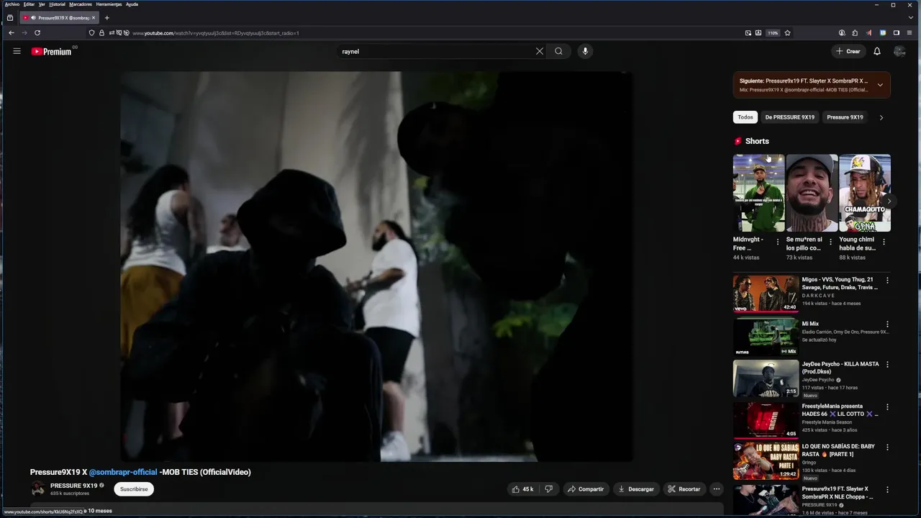Open options for Mi Mix playlist
Viewport: 921px width, 518px height.
click(x=887, y=324)
